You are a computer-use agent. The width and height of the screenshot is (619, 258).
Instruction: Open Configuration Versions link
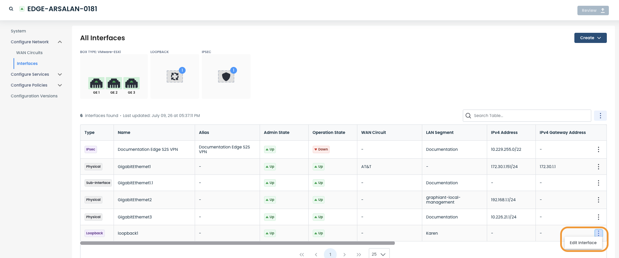tap(34, 96)
